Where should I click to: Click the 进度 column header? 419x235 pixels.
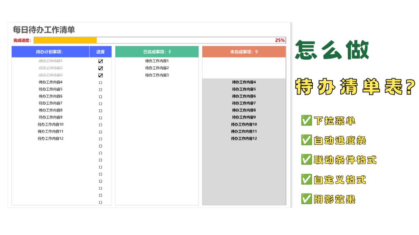(x=101, y=52)
